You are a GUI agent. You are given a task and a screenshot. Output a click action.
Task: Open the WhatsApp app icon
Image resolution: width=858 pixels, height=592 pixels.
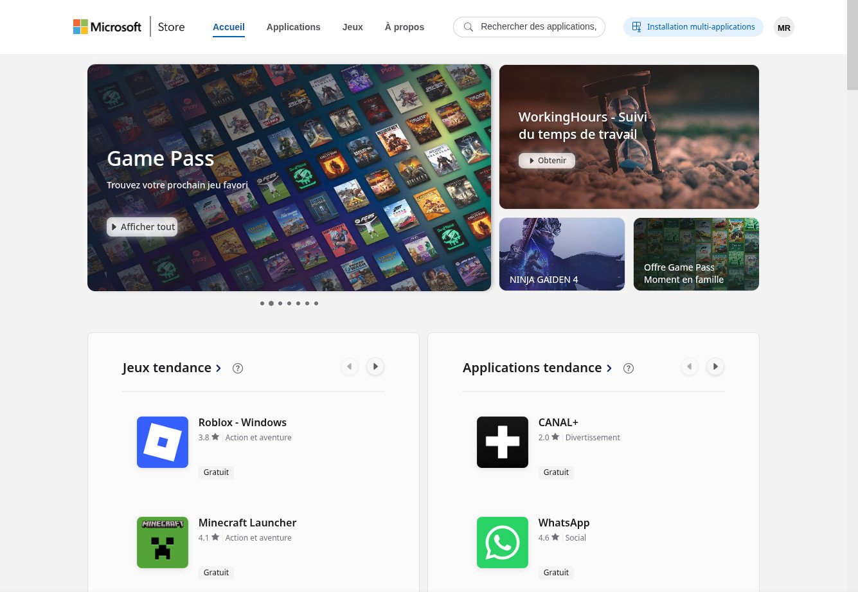coord(503,543)
